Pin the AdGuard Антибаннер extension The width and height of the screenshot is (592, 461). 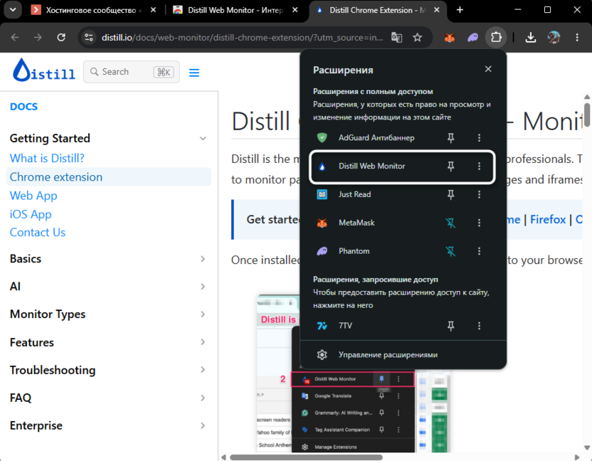coord(451,138)
